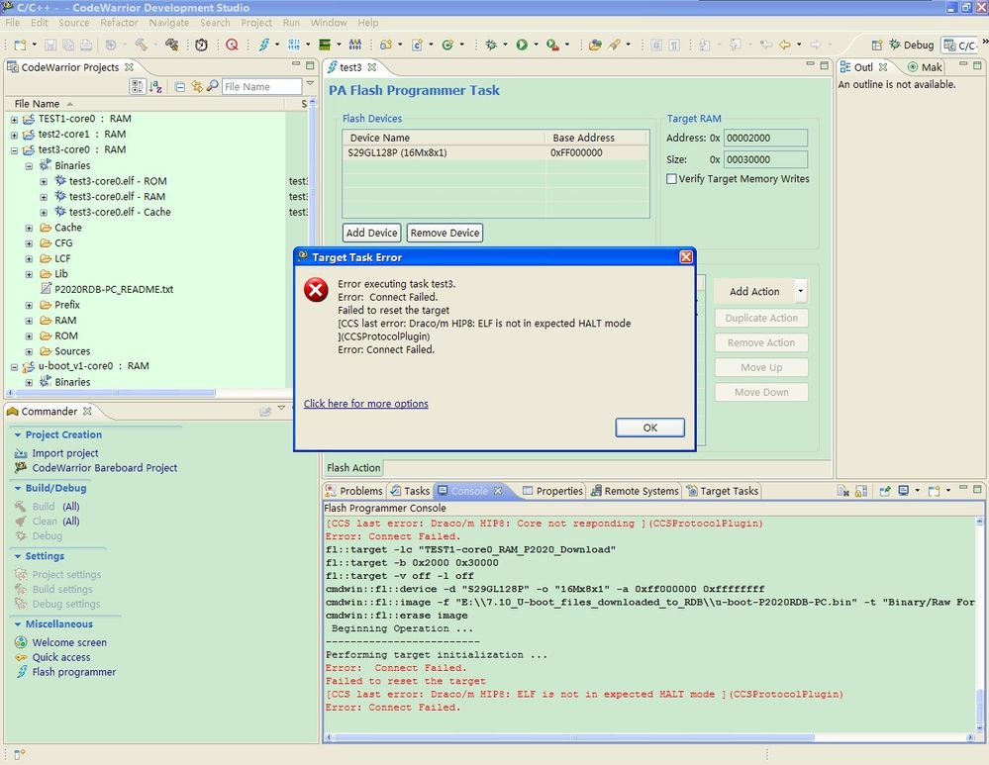
Task: Open the File menu
Action: (x=13, y=22)
